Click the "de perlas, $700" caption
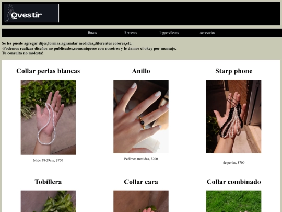282x212 pixels. click(x=233, y=163)
